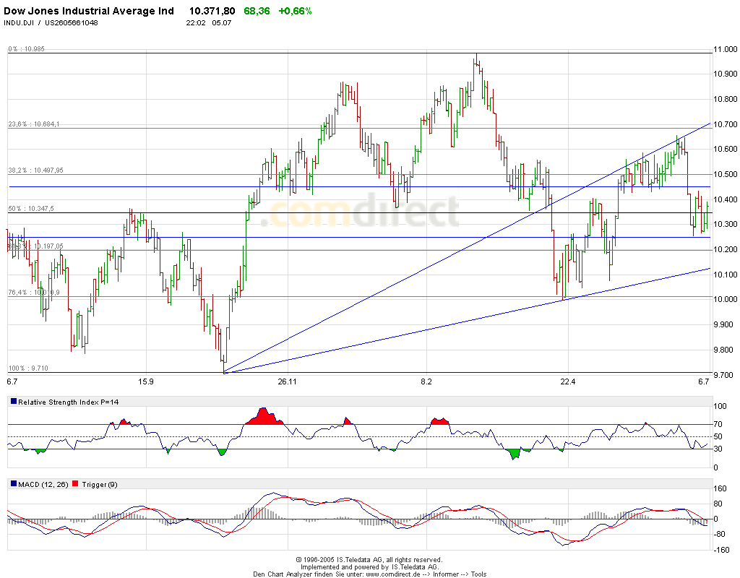This screenshot has width=740, height=578.
Task: Click the MACD -160 axis label
Action: click(720, 550)
